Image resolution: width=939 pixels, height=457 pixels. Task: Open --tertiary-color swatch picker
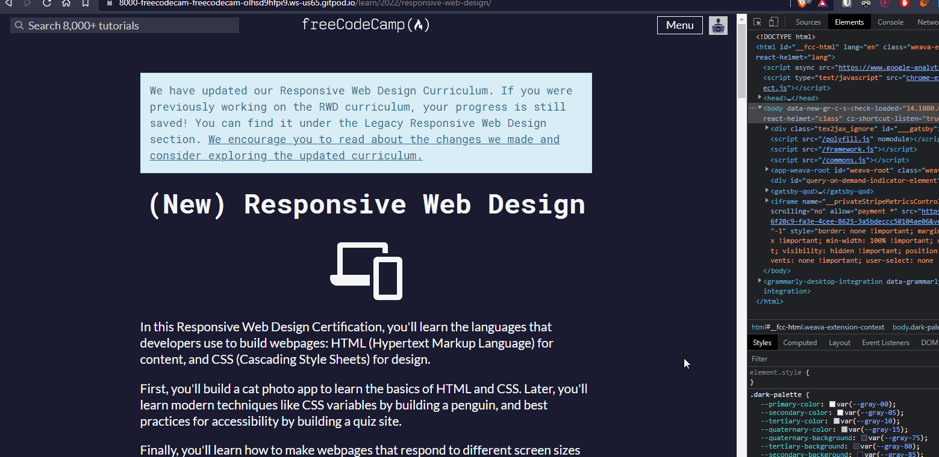click(837, 421)
